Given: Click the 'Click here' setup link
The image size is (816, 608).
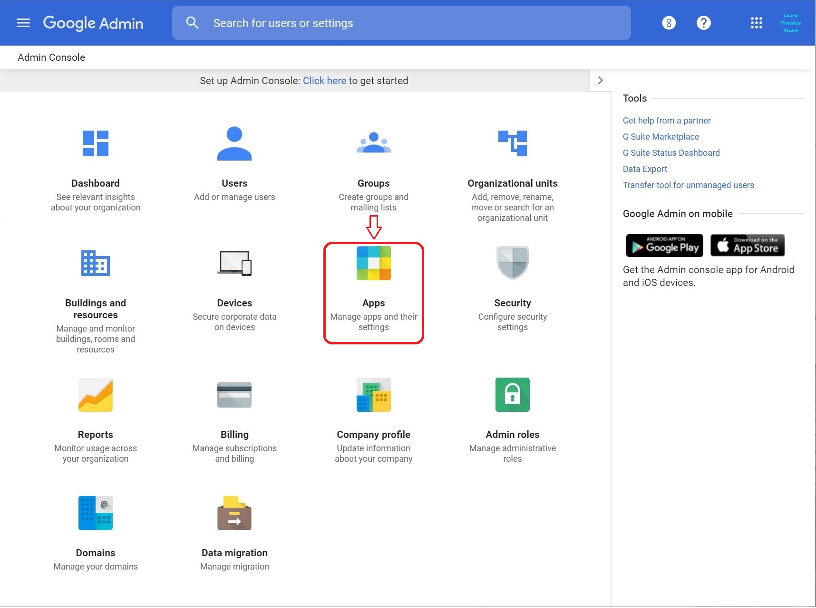Looking at the screenshot, I should pos(324,81).
